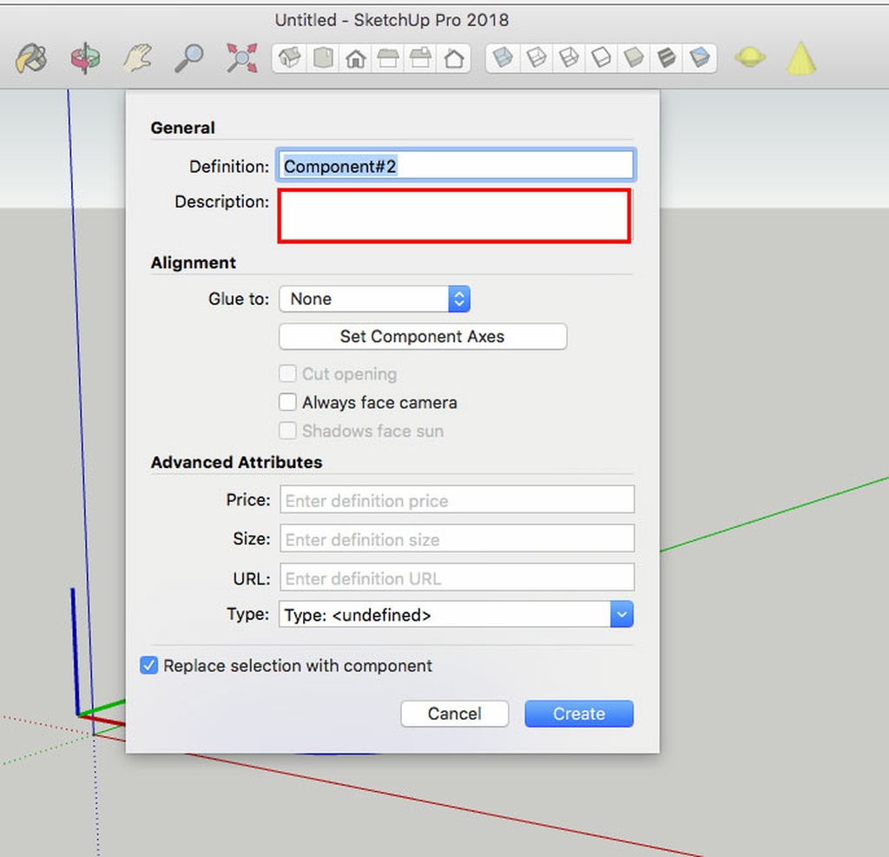Enable Always face camera checkbox
Screen dimensions: 889x857
click(x=288, y=403)
